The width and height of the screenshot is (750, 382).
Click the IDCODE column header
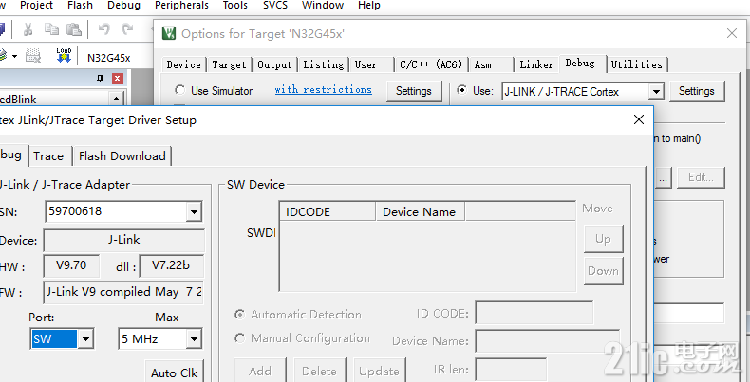pos(328,212)
